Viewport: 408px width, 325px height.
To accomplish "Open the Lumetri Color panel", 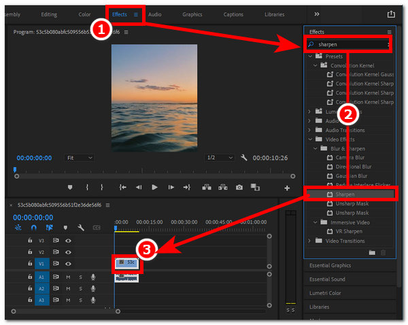I will point(325,293).
